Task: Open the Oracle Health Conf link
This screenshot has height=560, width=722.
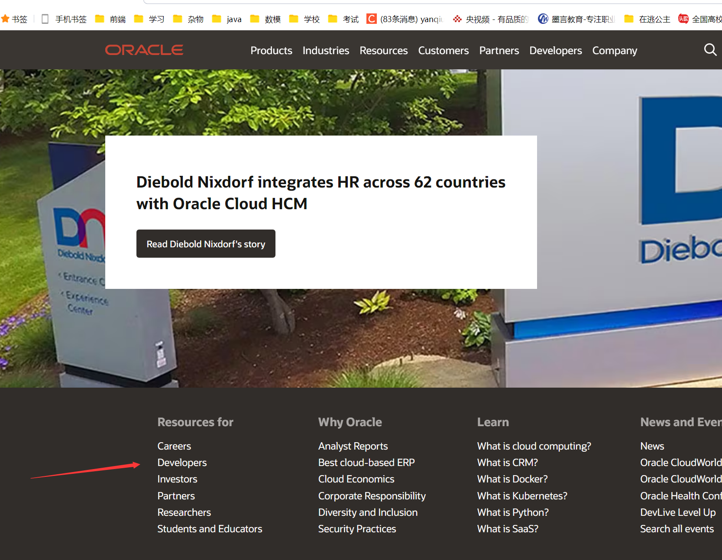Action: [x=681, y=496]
